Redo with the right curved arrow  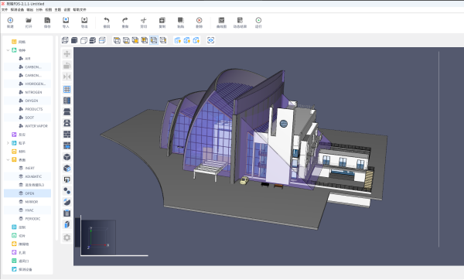coord(125,20)
